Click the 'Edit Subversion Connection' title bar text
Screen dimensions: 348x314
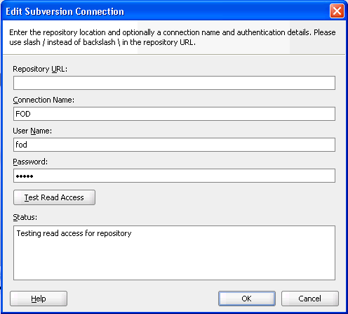point(65,11)
